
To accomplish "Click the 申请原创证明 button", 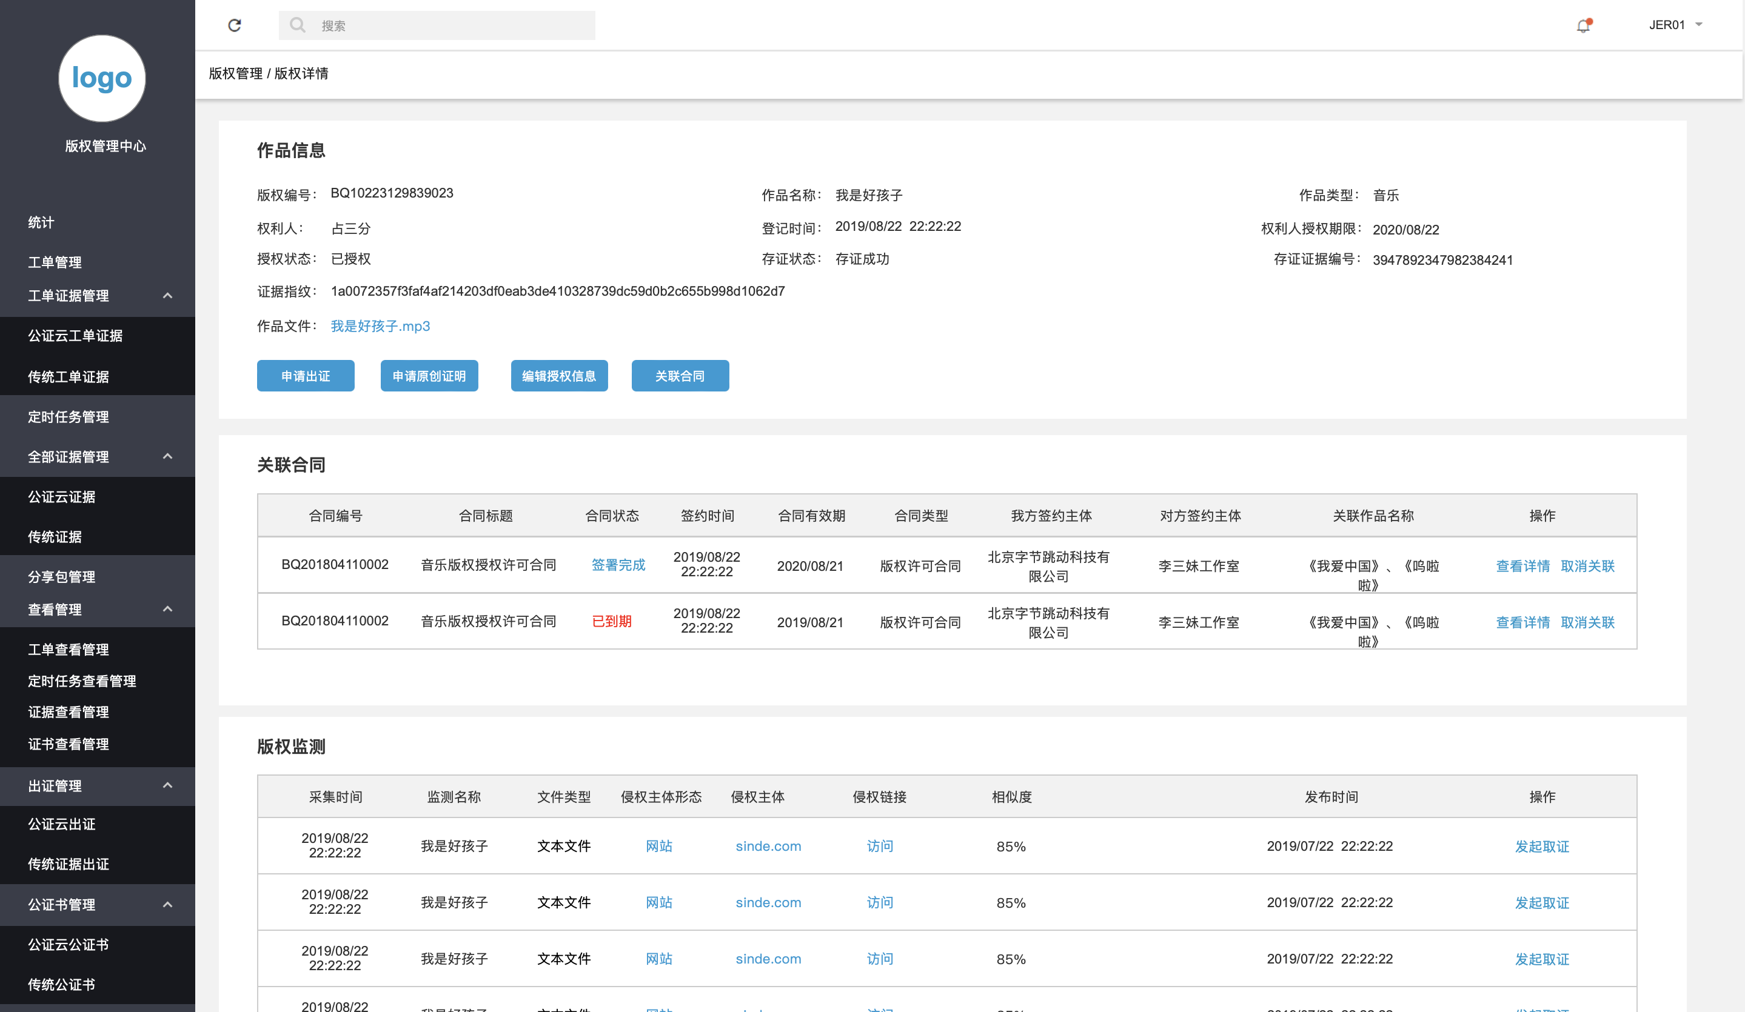I will pos(429,376).
